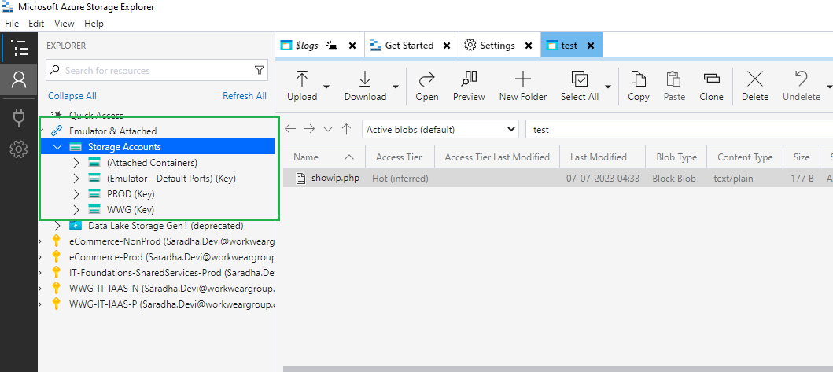Screen dimensions: 833x372
Task: Open the Active blobs (default) dropdown
Action: 440,129
